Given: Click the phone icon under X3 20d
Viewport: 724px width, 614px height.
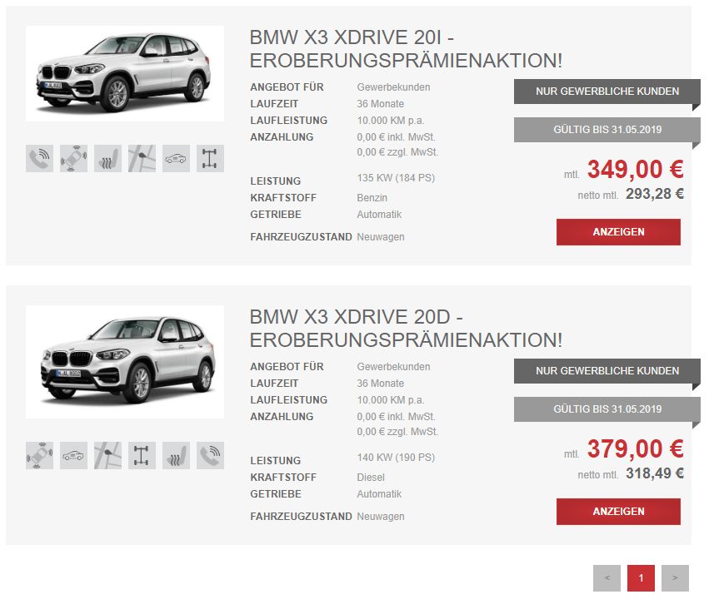Looking at the screenshot, I should (210, 455).
